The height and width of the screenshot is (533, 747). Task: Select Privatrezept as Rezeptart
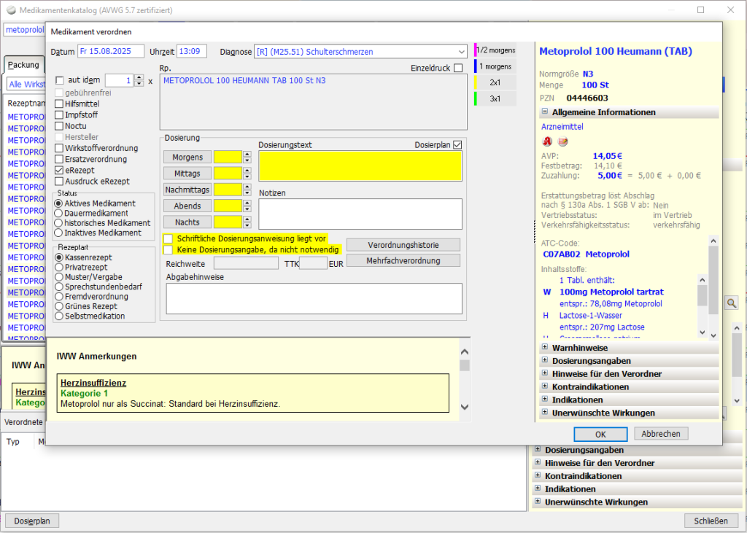59,267
